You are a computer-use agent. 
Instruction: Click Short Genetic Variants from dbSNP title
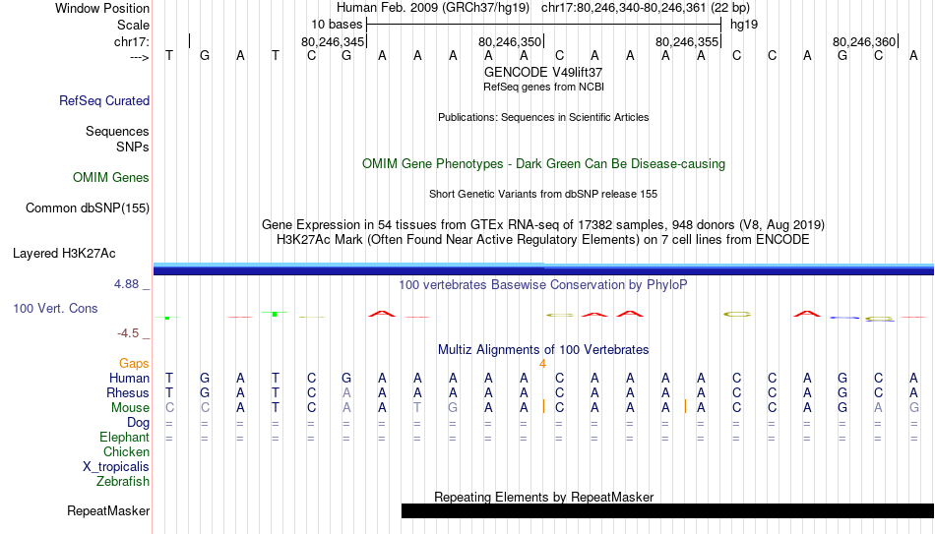click(543, 195)
